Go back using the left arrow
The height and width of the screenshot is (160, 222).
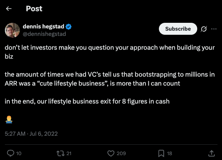click(9, 9)
